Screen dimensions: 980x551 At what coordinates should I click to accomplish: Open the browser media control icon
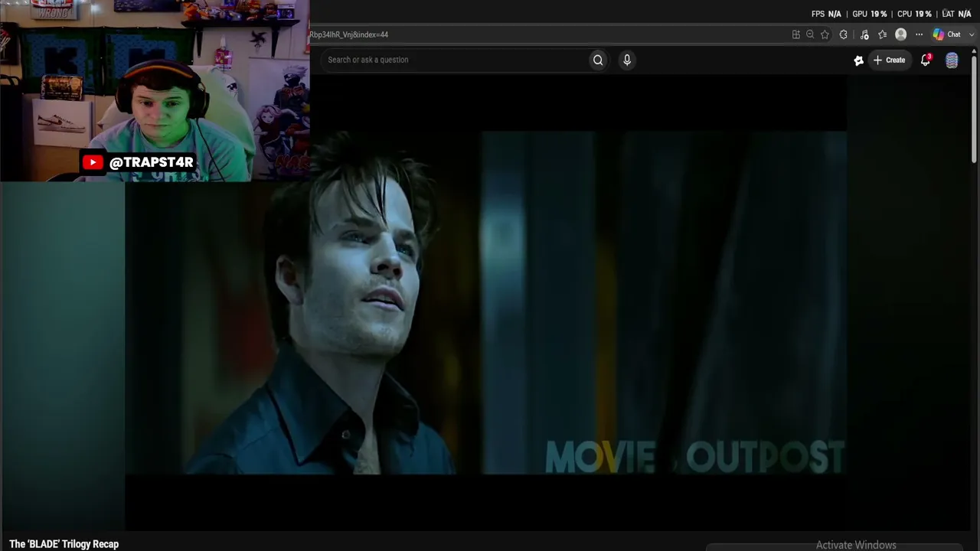(x=864, y=34)
